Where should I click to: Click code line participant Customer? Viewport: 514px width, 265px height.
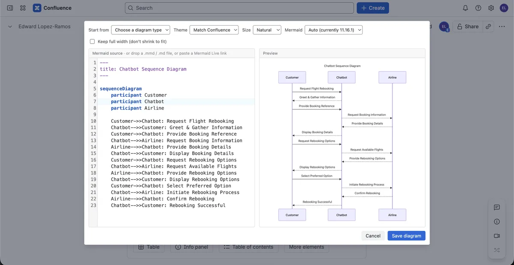[139, 95]
